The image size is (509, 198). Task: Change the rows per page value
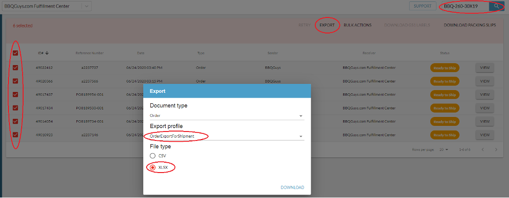pos(443,149)
